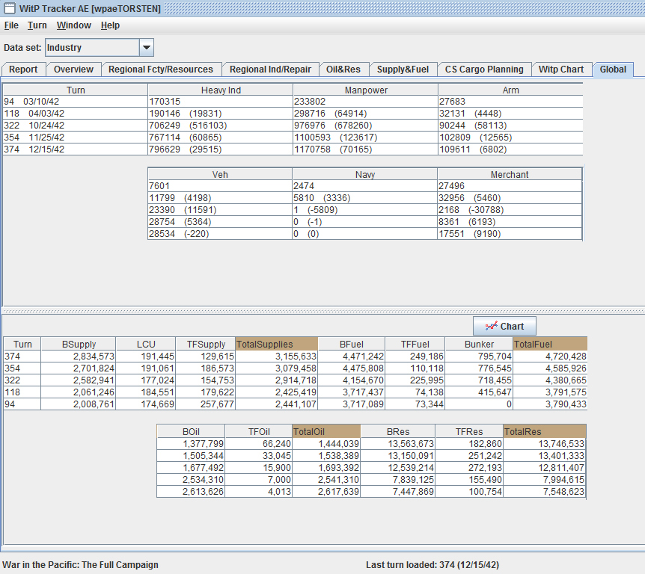Click the TotalRes highlighted column header
The height and width of the screenshot is (574, 645).
pos(545,432)
